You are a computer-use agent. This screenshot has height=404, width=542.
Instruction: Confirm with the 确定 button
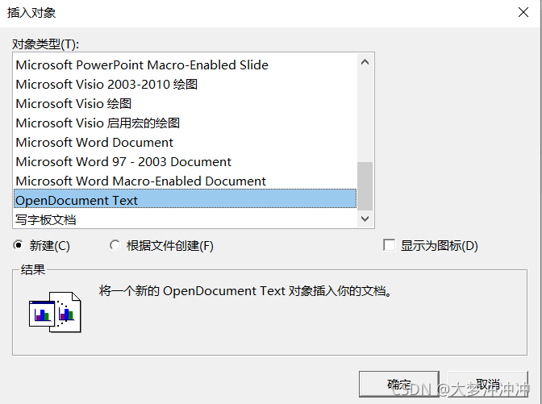(399, 384)
